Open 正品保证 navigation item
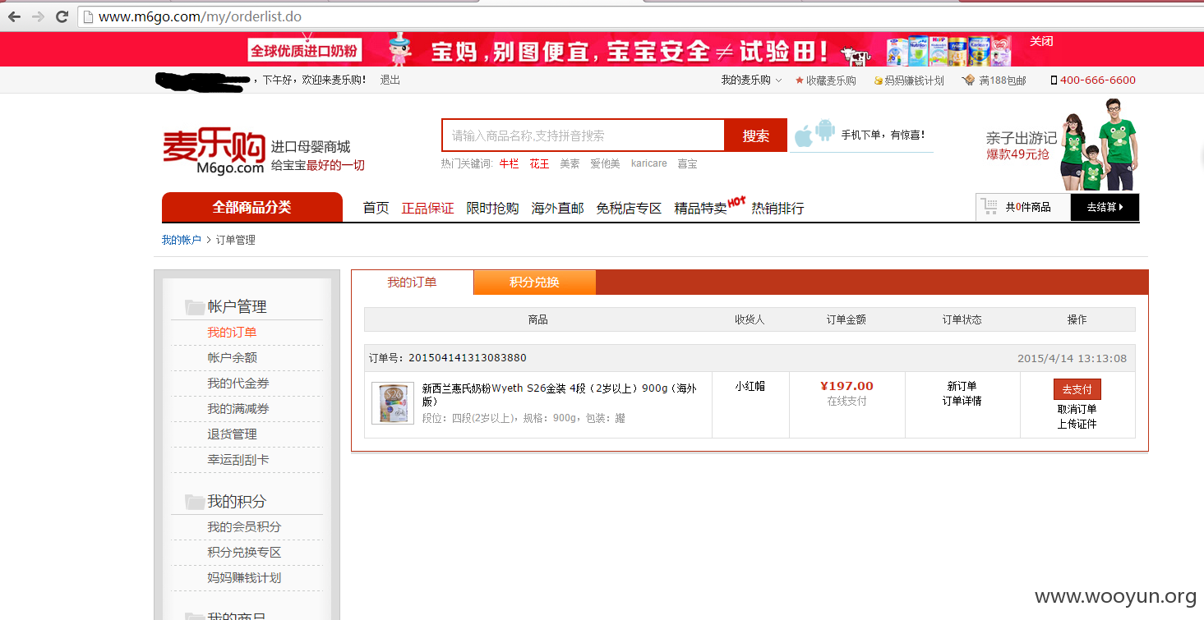This screenshot has width=1204, height=620. click(x=427, y=209)
